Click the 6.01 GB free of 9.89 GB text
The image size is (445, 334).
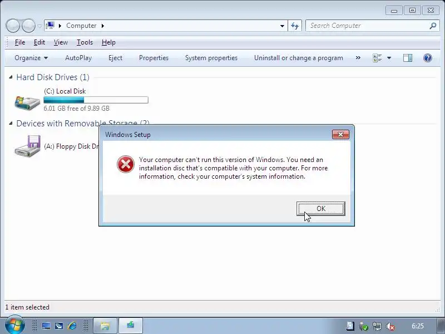(76, 109)
